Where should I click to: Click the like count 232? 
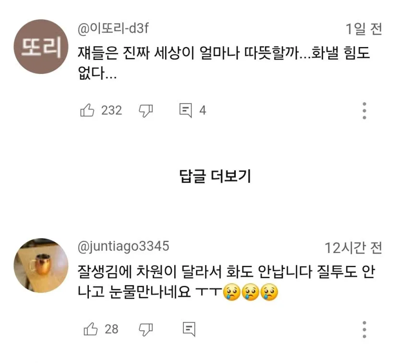[x=111, y=110]
